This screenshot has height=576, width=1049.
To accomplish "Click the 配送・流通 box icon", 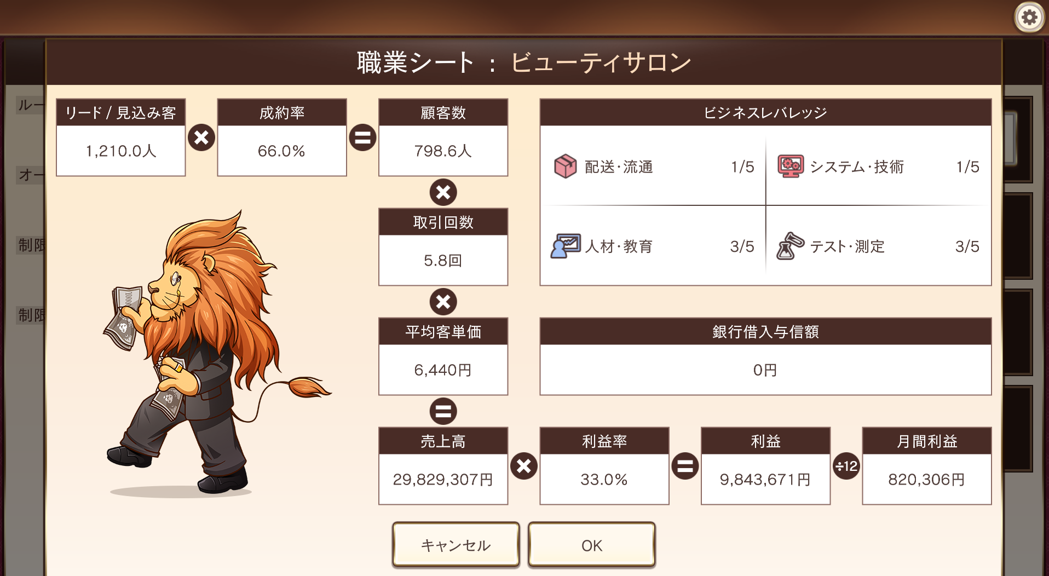I will [x=566, y=166].
